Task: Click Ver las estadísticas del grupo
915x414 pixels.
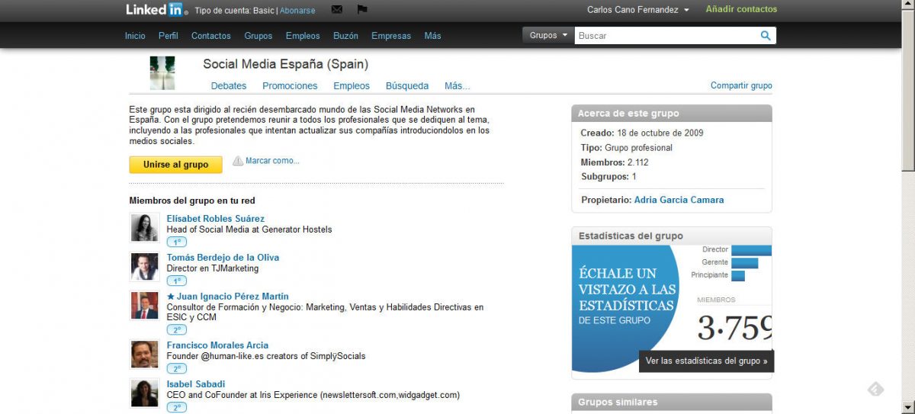Action: [x=706, y=361]
